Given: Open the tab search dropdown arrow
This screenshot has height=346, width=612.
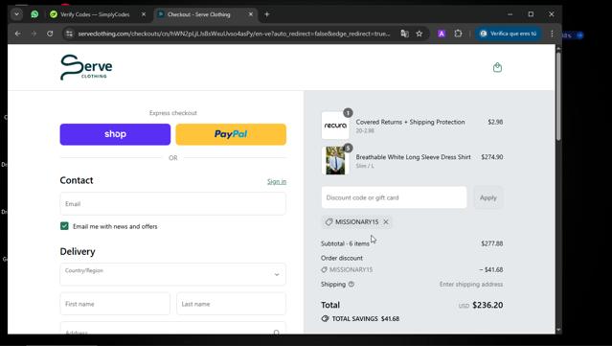Looking at the screenshot, I should tap(16, 14).
